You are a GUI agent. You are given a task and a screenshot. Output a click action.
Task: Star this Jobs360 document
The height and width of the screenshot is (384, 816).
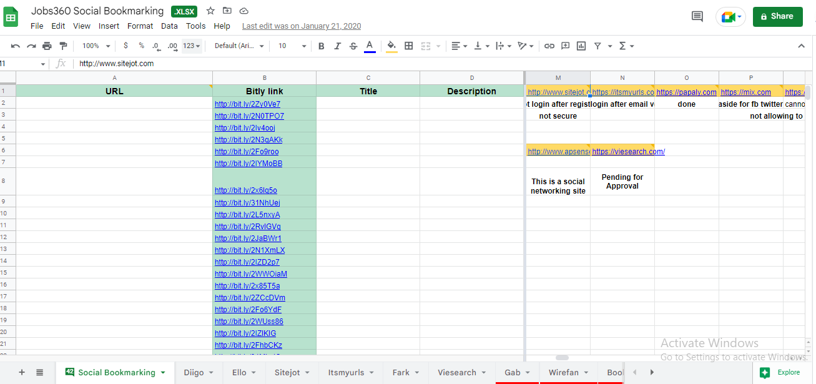pos(210,11)
